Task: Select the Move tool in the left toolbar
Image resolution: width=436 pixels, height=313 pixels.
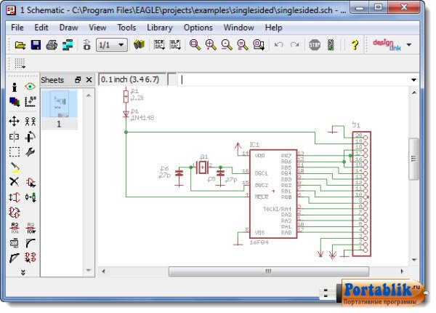Action: tap(14, 121)
